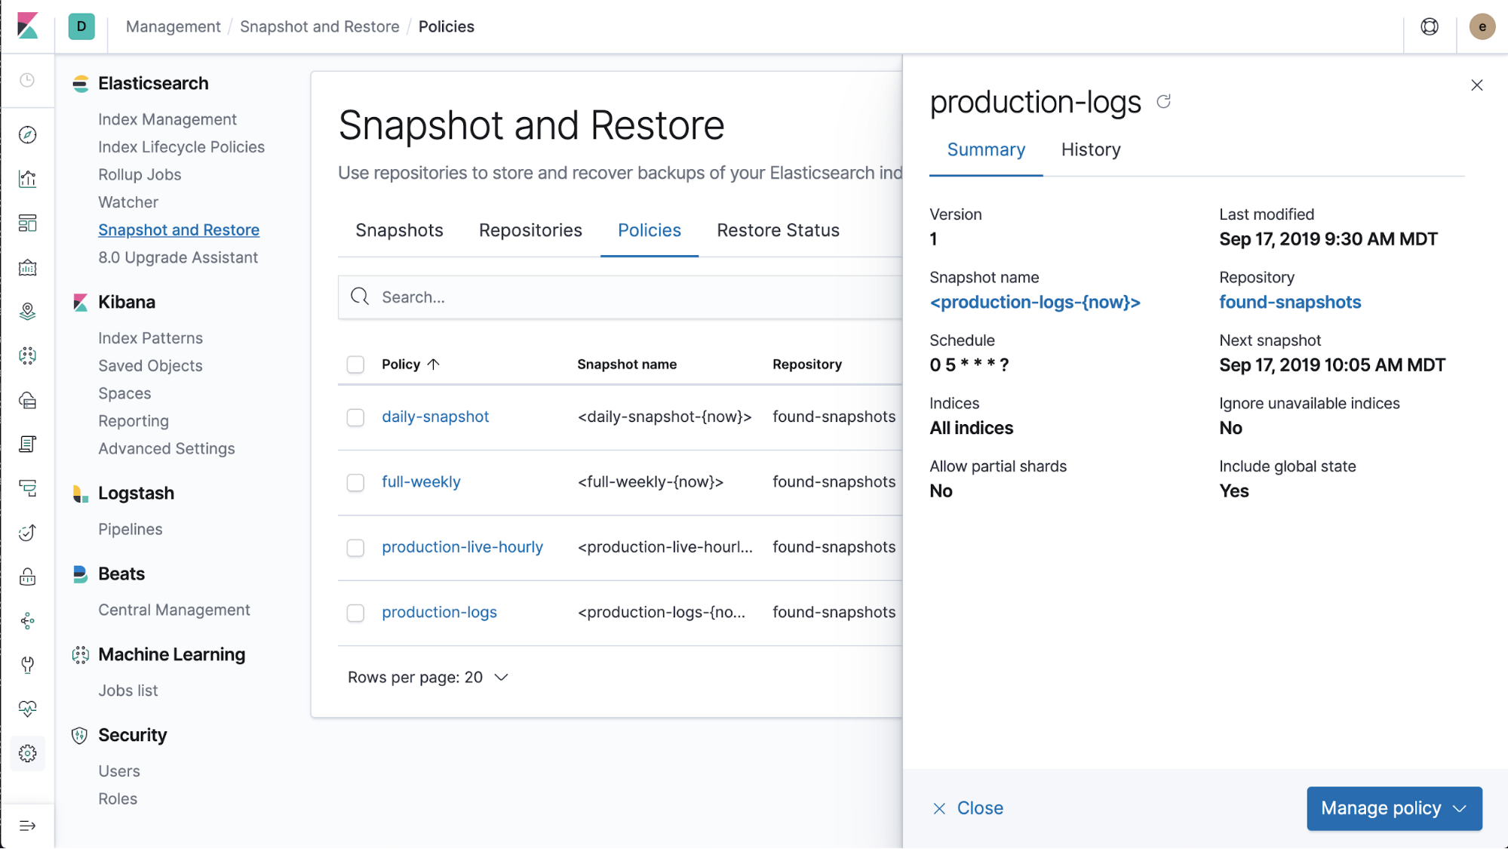Open the Canvas app from sidebar
This screenshot has width=1508, height=849.
(x=28, y=267)
